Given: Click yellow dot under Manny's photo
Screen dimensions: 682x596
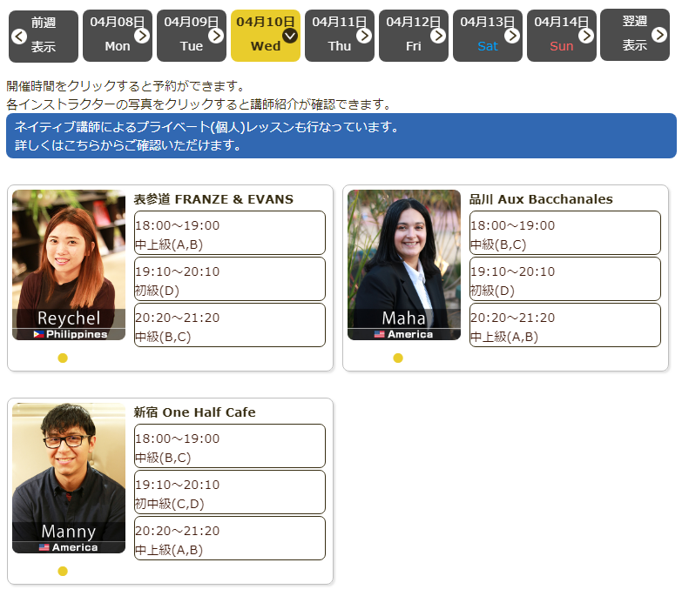Looking at the screenshot, I should click(x=63, y=571).
